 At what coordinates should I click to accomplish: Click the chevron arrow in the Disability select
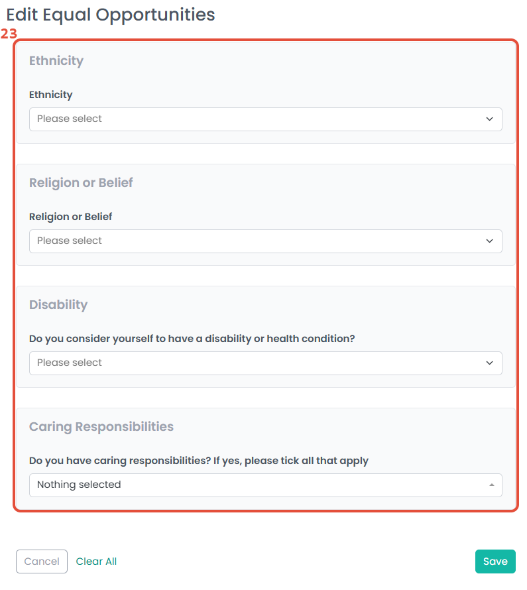pyautogui.click(x=489, y=363)
